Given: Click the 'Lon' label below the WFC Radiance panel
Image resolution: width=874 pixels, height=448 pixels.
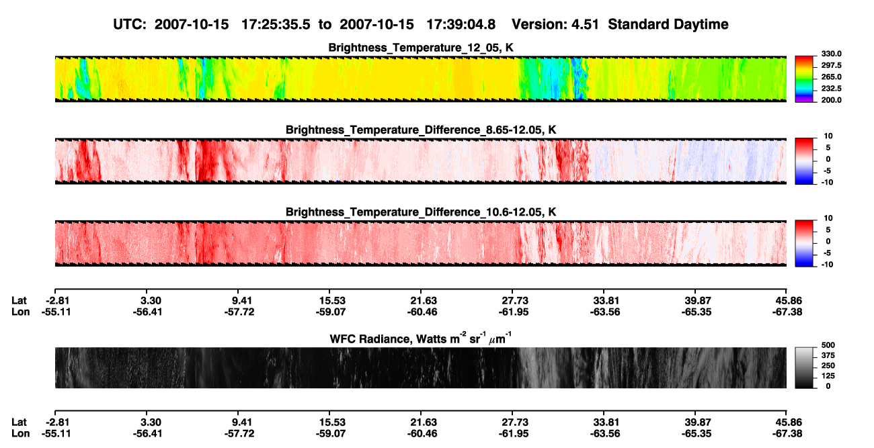Looking at the screenshot, I should pyautogui.click(x=21, y=434).
